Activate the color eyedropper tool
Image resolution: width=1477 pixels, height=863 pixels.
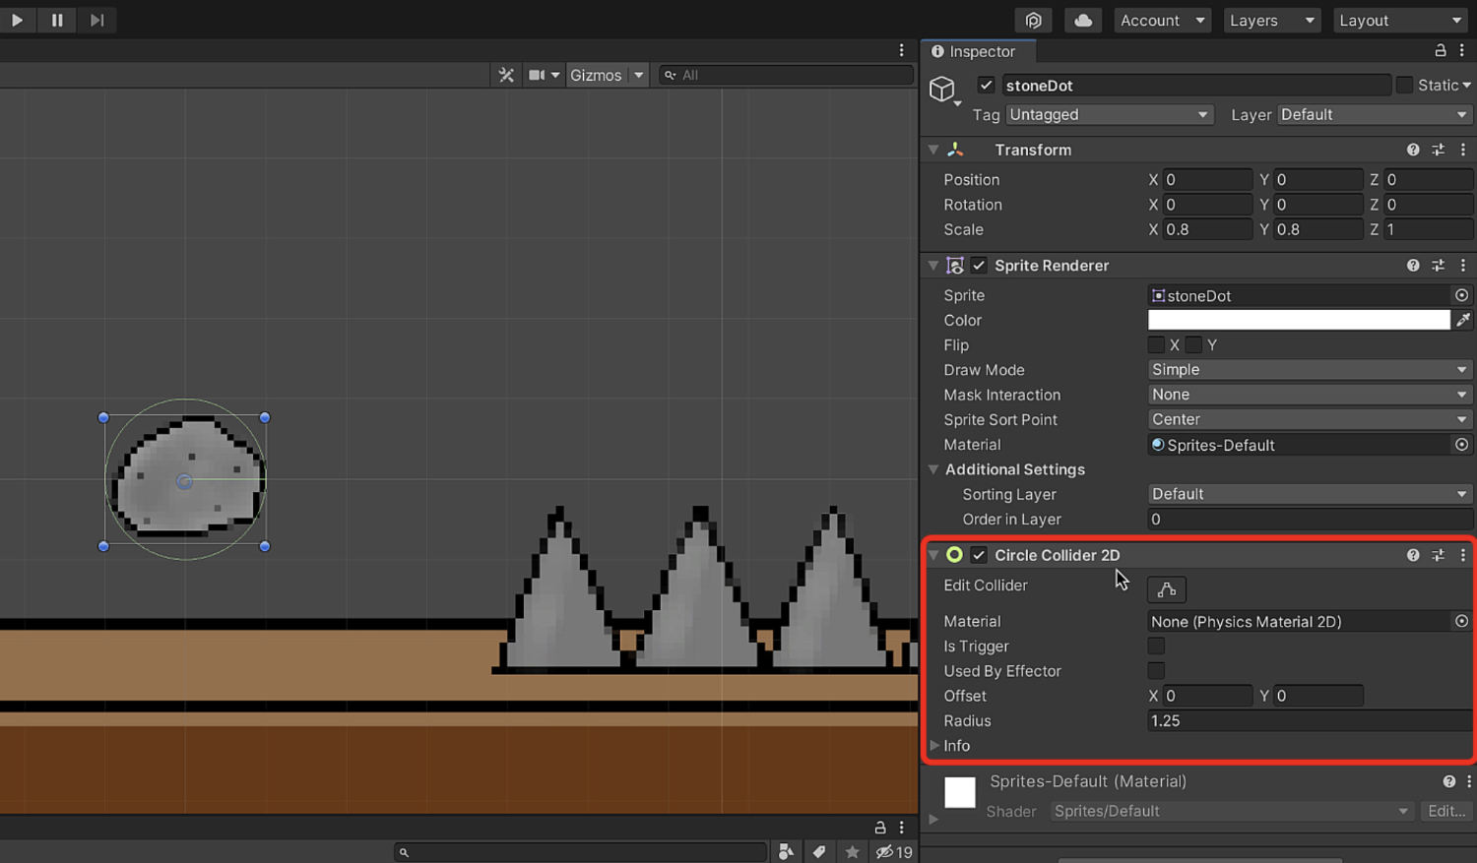tap(1463, 320)
